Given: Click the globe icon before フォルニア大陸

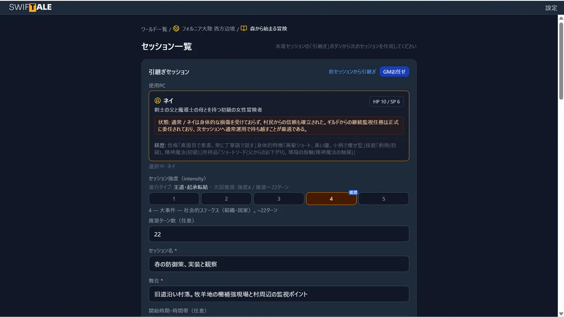Looking at the screenshot, I should [x=176, y=29].
